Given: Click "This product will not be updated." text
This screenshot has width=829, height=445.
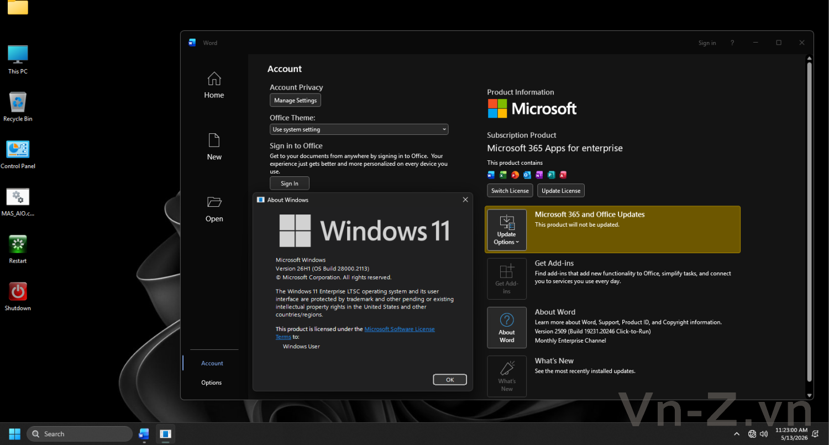Looking at the screenshot, I should click(577, 225).
